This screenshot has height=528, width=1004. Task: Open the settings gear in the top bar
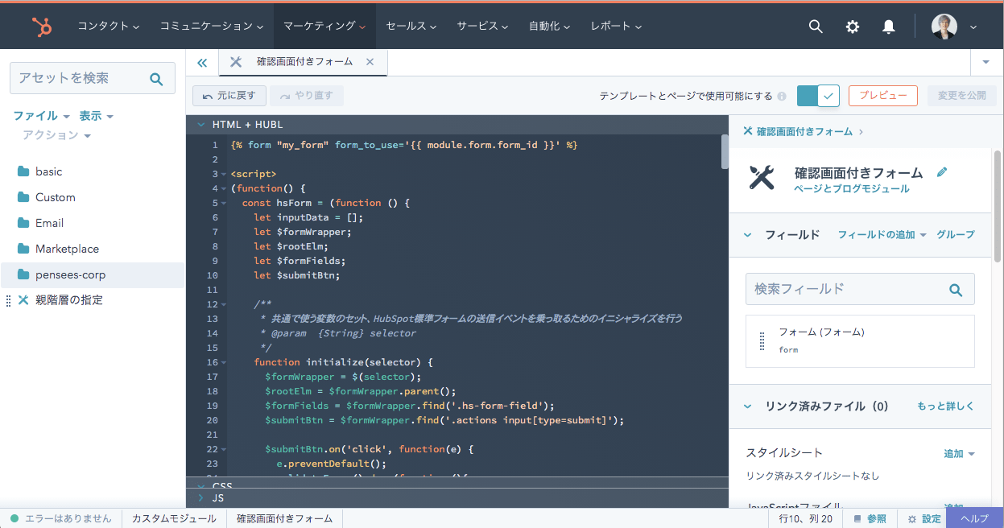[852, 26]
